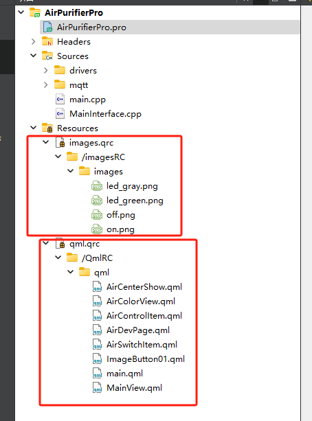Expand the Headers folder

(33, 42)
